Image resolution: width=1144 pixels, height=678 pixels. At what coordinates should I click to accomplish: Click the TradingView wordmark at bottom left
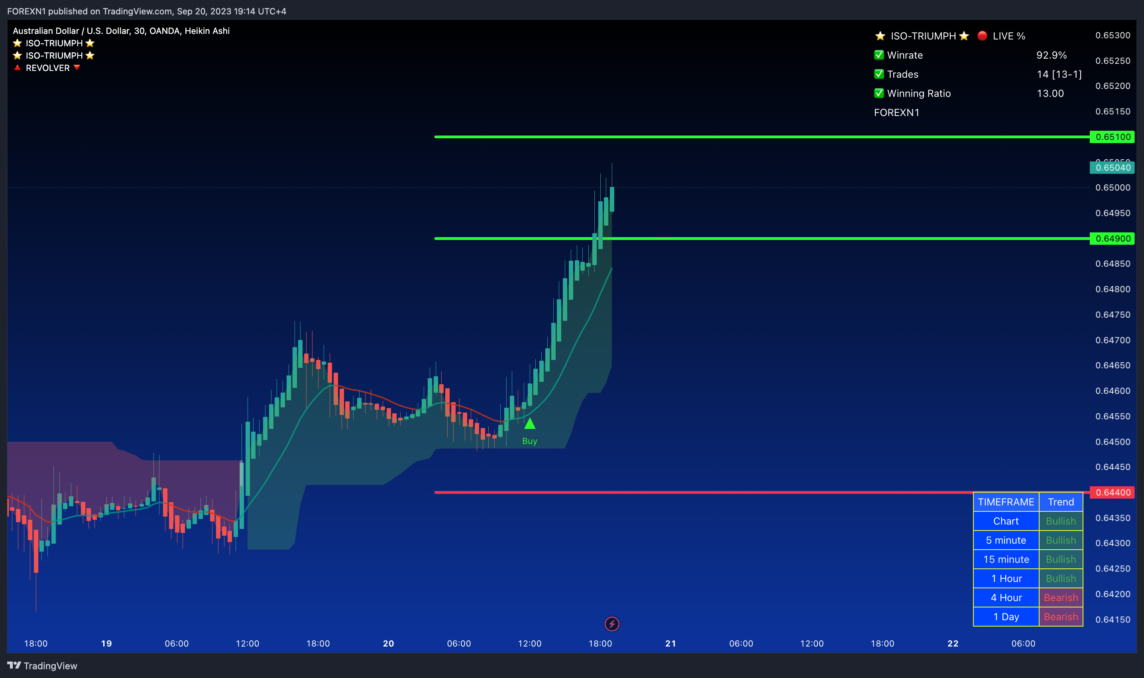click(50, 666)
